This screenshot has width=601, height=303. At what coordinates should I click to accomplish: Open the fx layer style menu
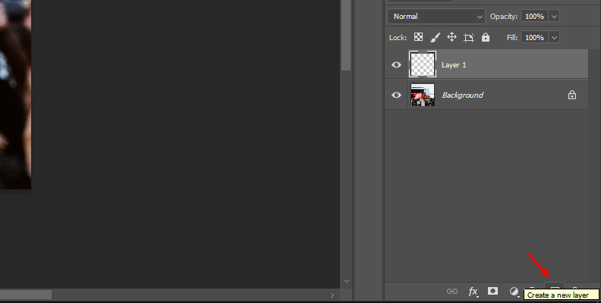(474, 292)
